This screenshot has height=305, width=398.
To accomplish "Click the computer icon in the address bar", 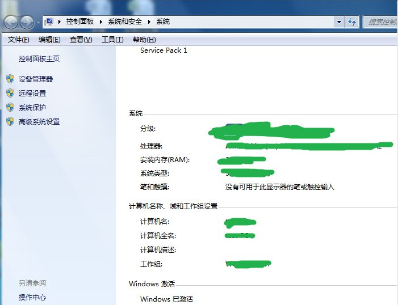I will coord(49,22).
